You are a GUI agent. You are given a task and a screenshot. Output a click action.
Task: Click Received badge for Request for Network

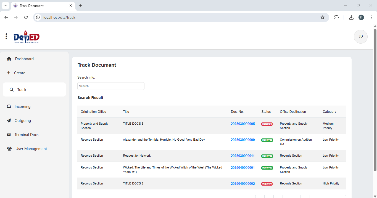[267, 156]
